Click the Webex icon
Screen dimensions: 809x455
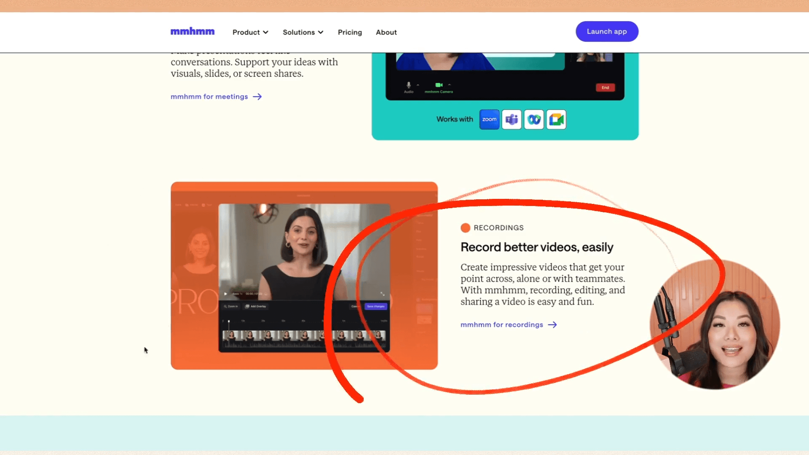click(534, 120)
